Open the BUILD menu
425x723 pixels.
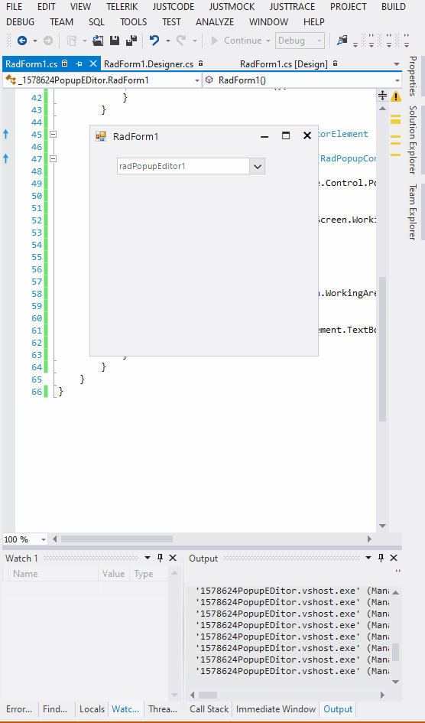tap(394, 7)
